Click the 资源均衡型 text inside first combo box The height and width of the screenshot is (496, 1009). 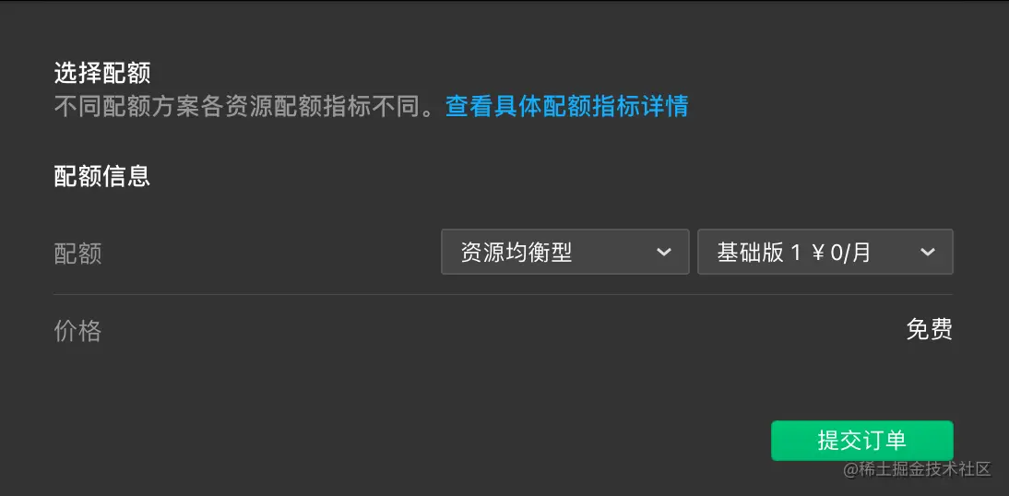pyautogui.click(x=516, y=253)
